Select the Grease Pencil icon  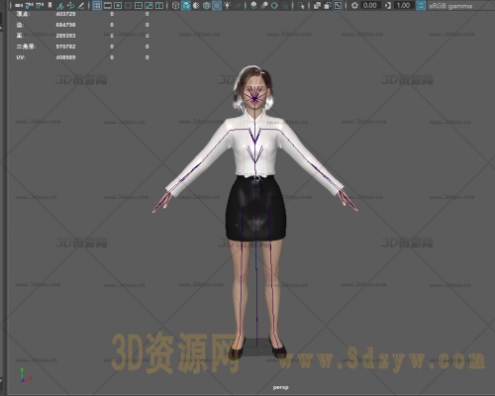(x=81, y=5)
